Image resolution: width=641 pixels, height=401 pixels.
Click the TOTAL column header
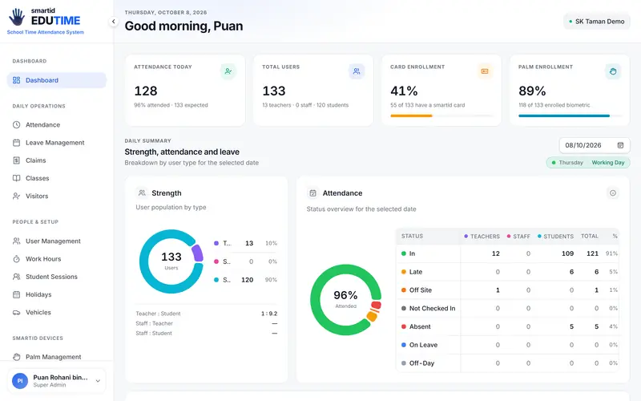click(590, 236)
